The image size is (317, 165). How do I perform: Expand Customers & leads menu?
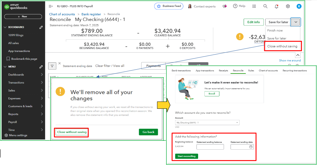[x=26, y=106]
